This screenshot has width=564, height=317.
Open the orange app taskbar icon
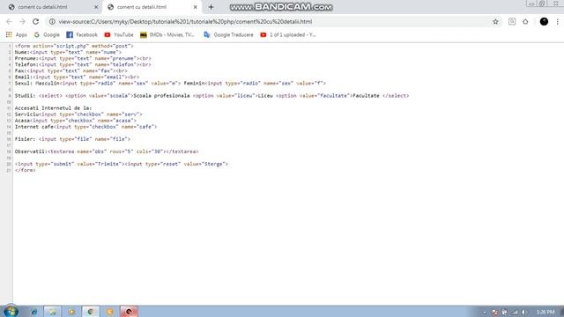pos(109,312)
